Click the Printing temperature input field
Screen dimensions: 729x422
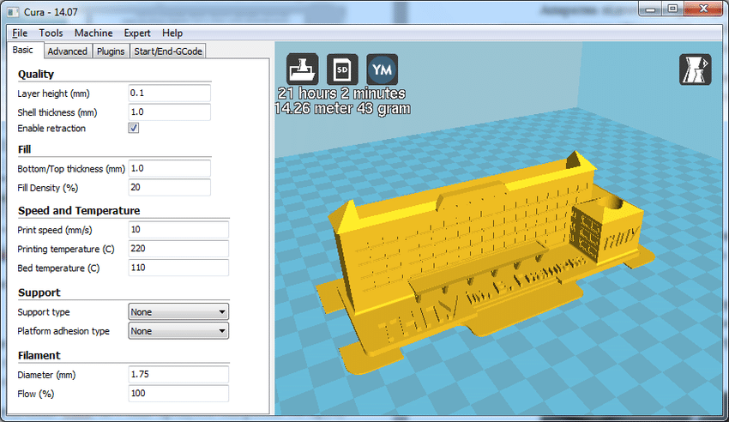click(178, 249)
